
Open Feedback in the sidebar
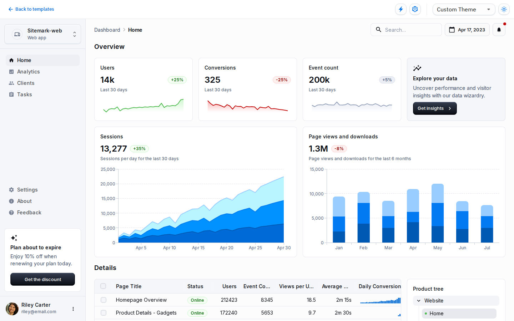click(x=42, y=213)
